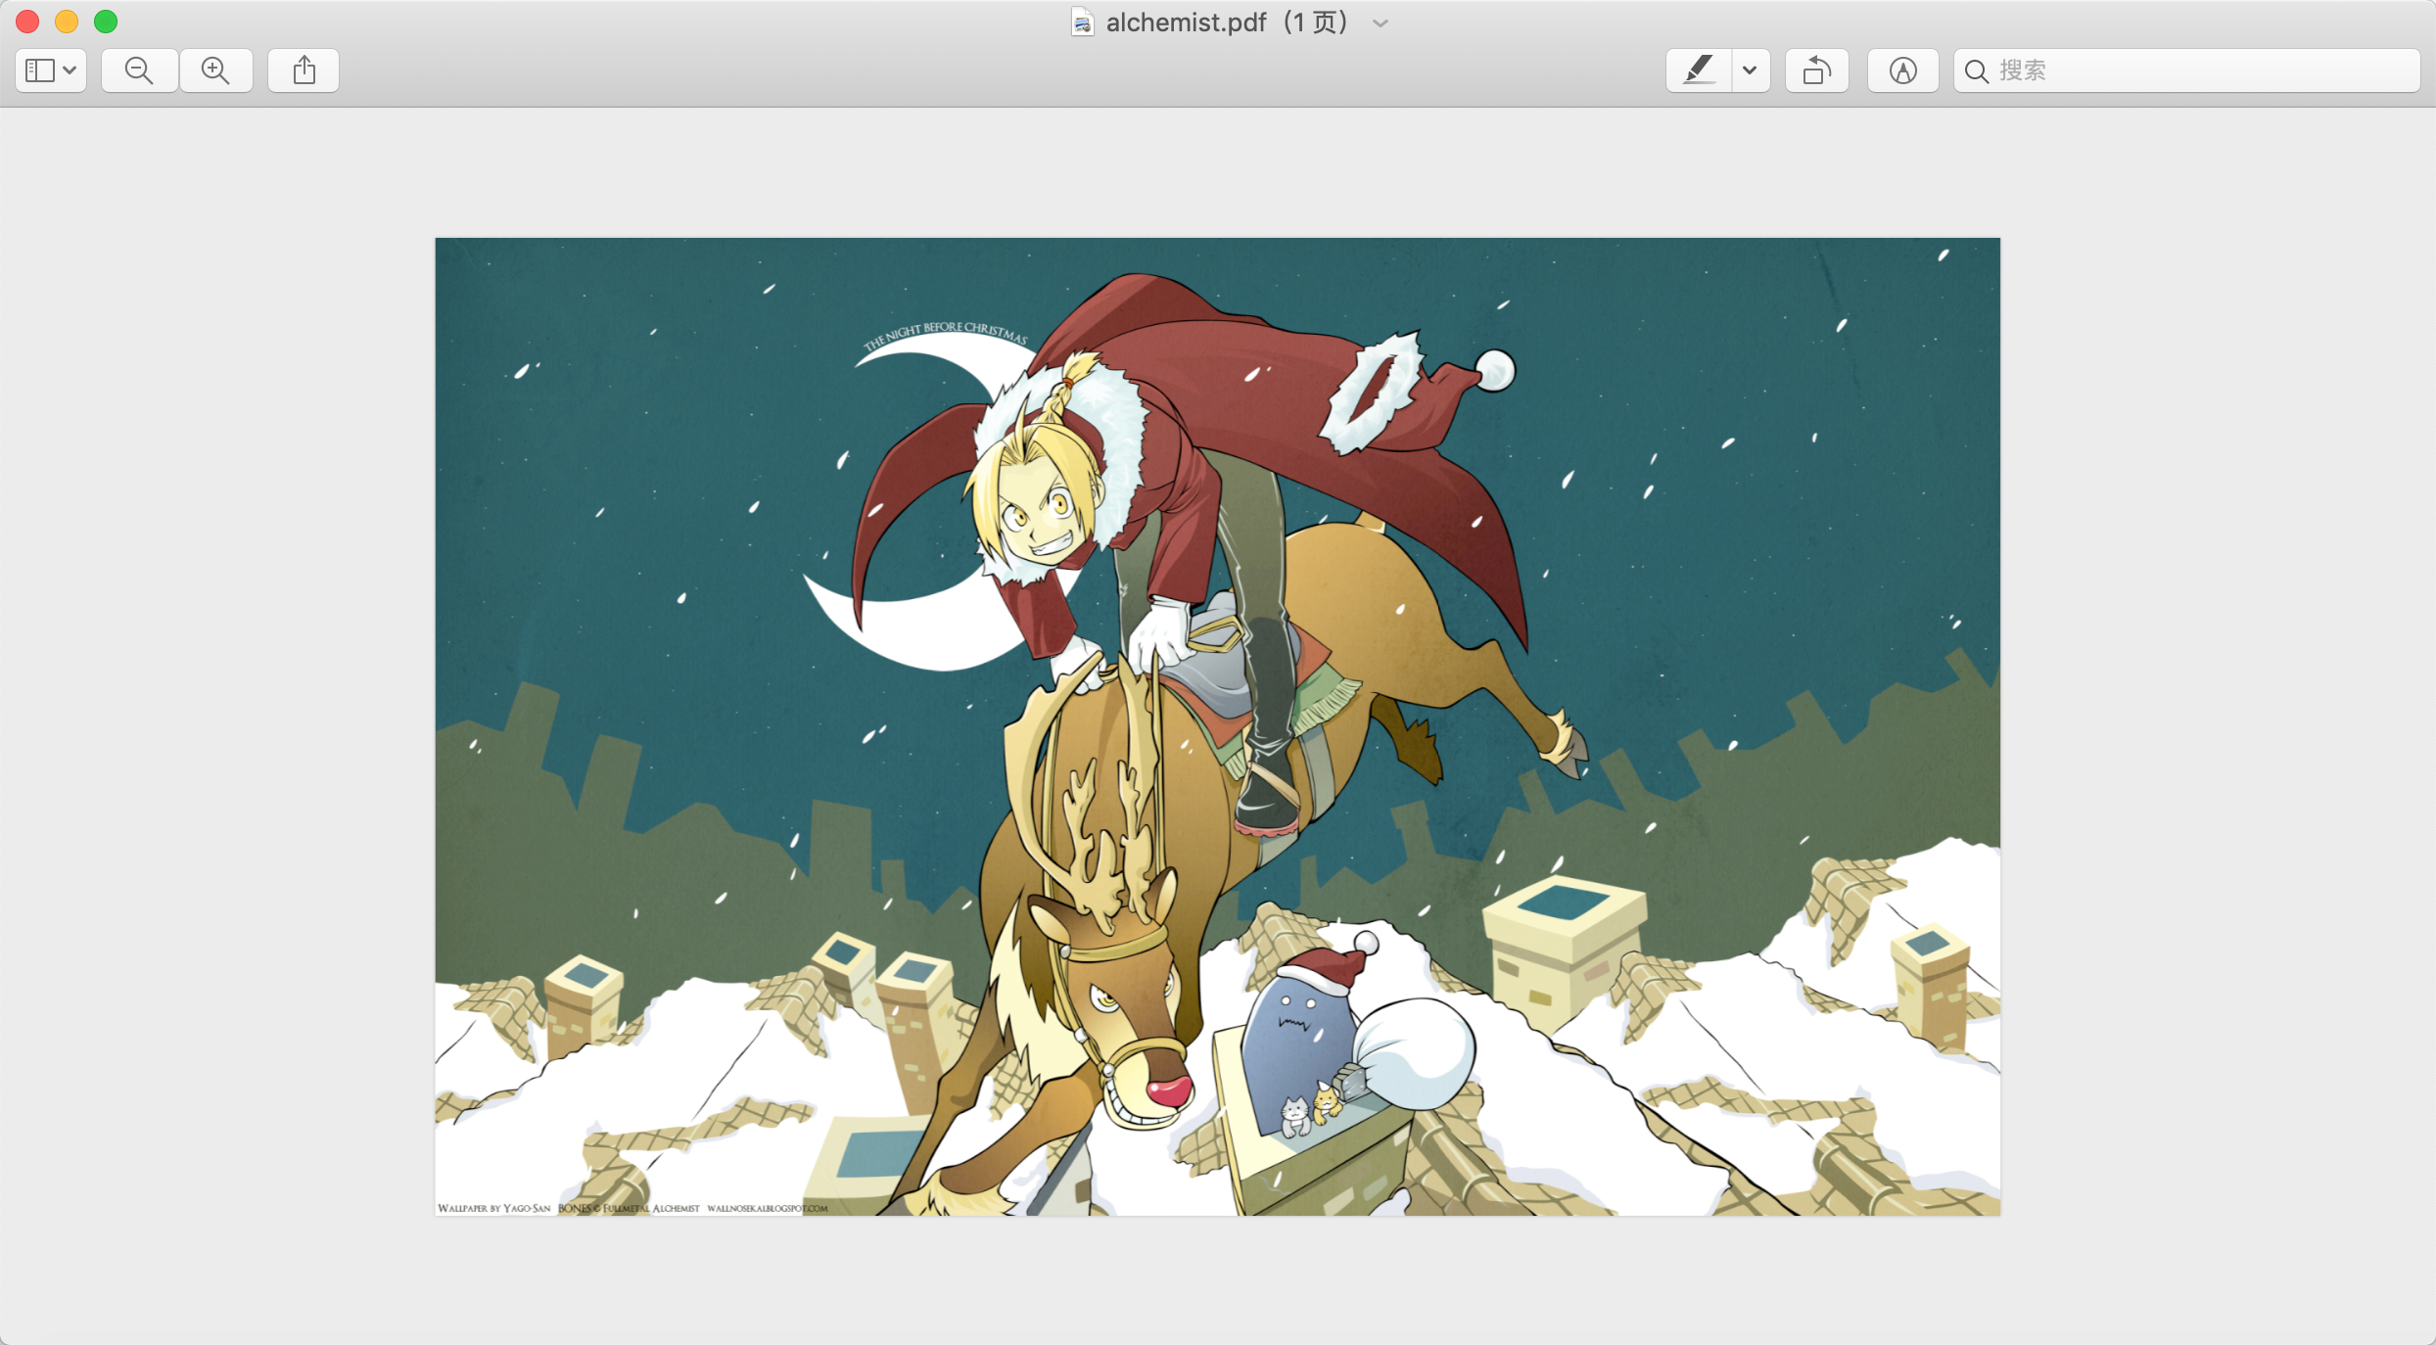
Task: Click the zoom in magnifier icon
Action: tap(215, 70)
